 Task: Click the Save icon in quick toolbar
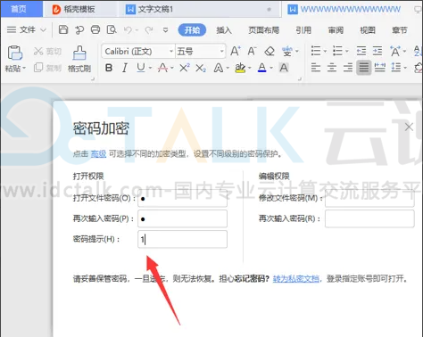tap(63, 29)
